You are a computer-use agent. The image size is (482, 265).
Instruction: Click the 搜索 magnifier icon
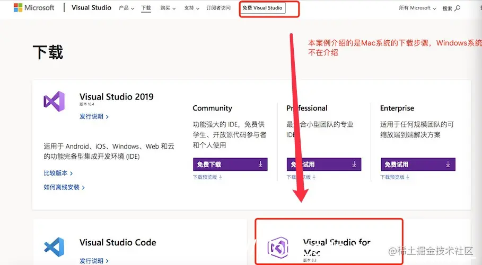point(458,8)
